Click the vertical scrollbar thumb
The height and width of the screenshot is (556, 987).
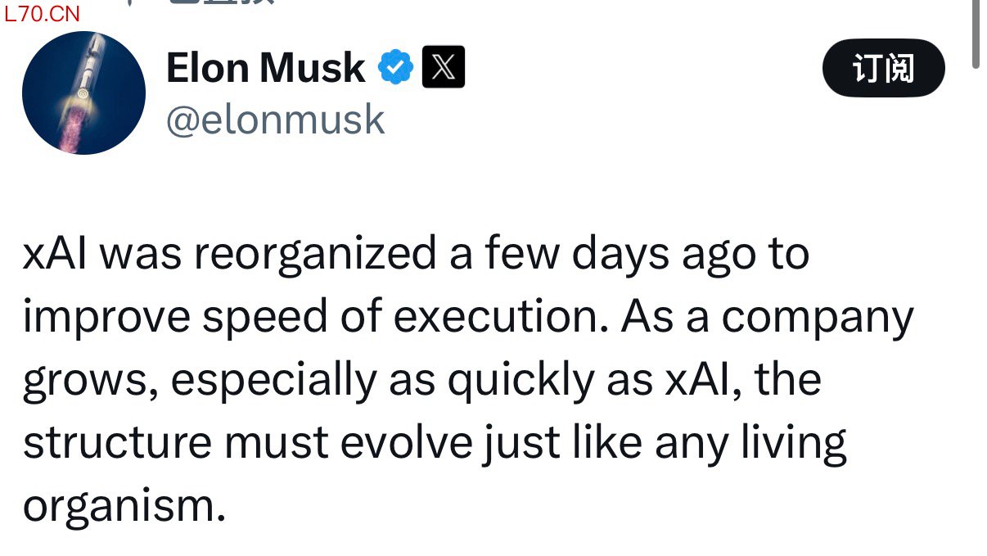click(976, 33)
